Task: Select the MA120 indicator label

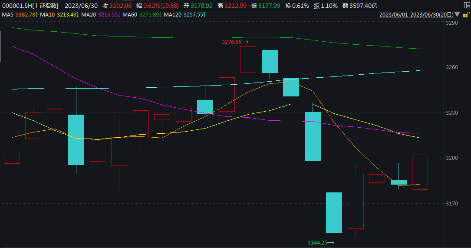Action: (x=184, y=14)
